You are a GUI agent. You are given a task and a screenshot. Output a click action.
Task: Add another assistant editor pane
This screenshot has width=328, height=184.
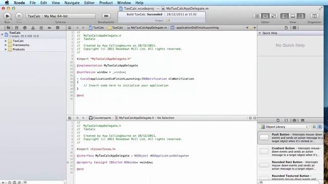tap(250, 118)
